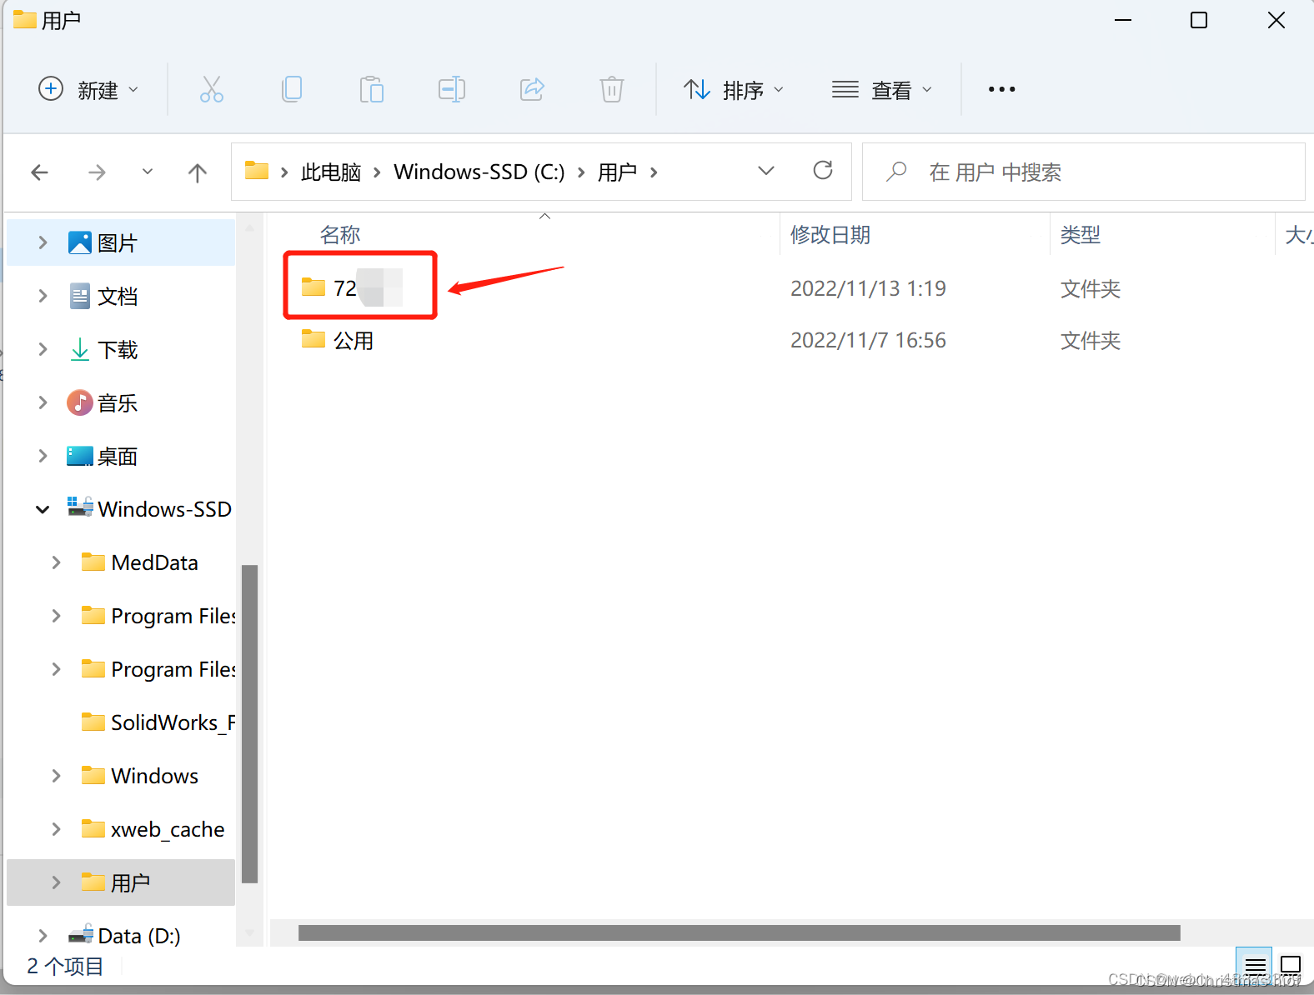Expand the 图片 tree node
The height and width of the screenshot is (995, 1314).
(43, 242)
